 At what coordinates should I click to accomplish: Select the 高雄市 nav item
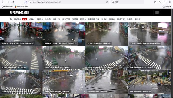[112, 19]
